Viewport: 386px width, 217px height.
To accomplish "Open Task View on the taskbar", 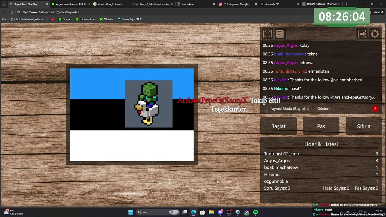I will 185,212.
